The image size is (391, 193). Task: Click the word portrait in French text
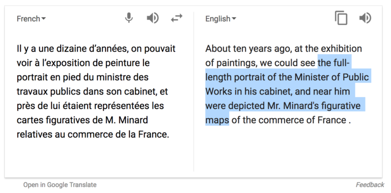click(x=32, y=77)
